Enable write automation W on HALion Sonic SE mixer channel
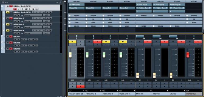Image resolution: width=204 pixels, height=97 pixels. [81, 84]
